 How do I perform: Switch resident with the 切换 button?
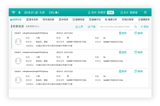tap(111, 12)
